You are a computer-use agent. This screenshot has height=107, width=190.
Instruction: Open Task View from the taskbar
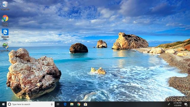58,104
